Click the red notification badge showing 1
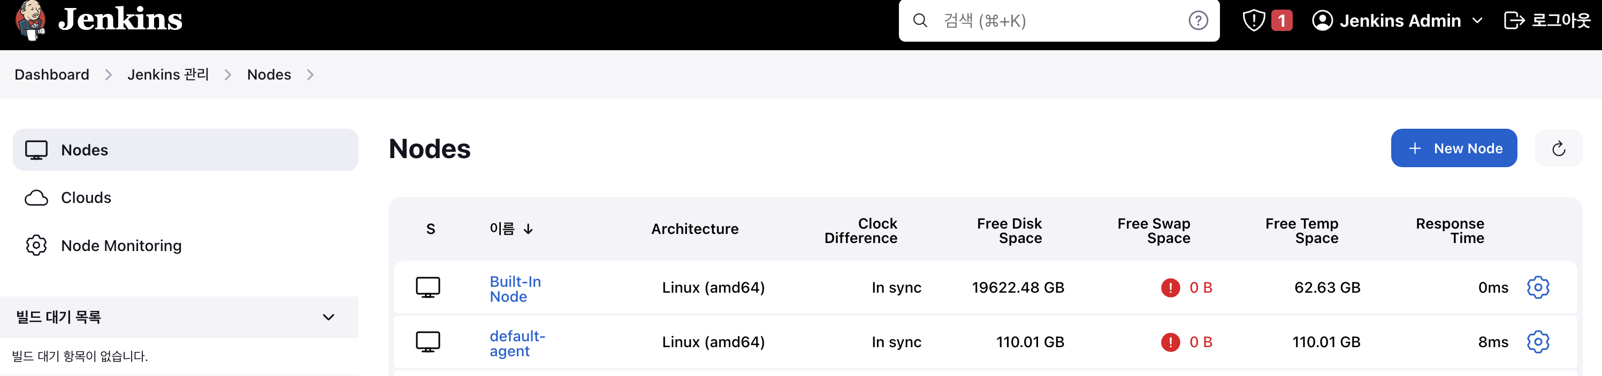Viewport: 1602px width, 376px height. click(x=1281, y=20)
